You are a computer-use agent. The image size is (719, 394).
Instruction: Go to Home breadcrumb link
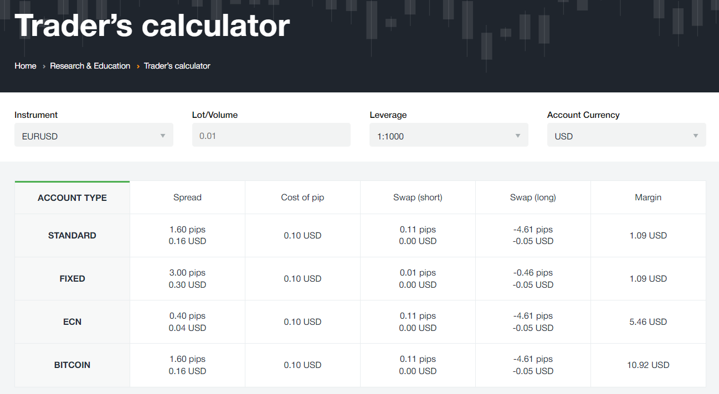click(25, 66)
